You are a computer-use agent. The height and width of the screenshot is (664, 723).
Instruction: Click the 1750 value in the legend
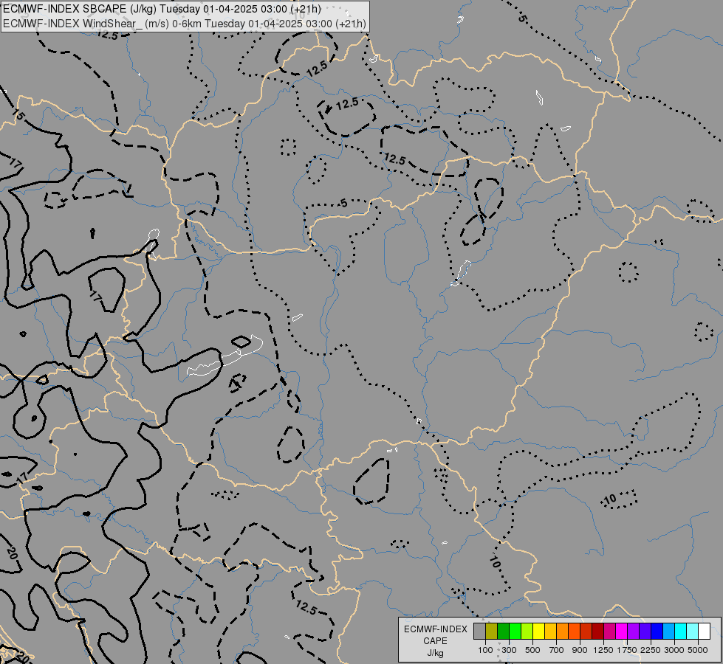(x=627, y=650)
